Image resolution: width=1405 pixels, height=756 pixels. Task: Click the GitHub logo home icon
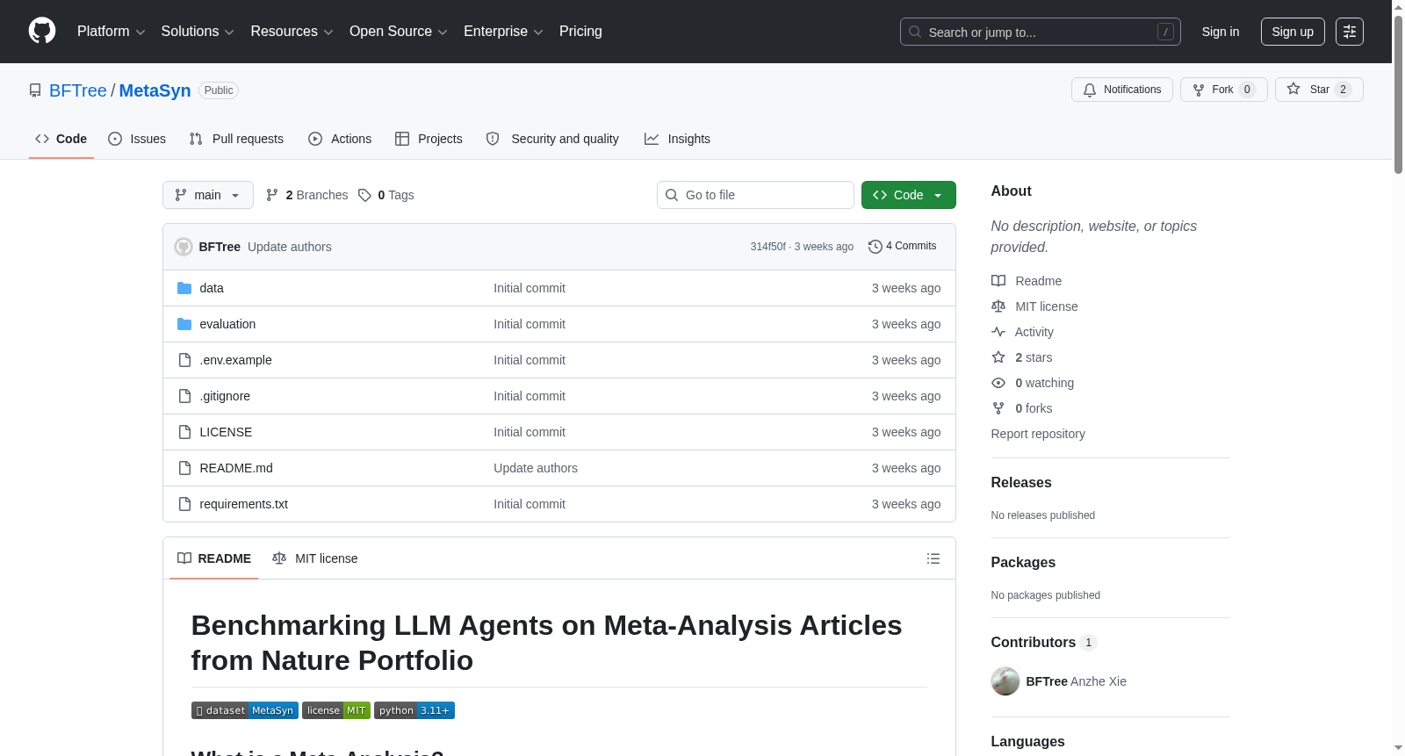[42, 31]
